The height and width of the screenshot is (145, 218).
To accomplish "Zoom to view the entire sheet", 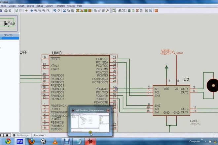I will (x=44, y=11).
